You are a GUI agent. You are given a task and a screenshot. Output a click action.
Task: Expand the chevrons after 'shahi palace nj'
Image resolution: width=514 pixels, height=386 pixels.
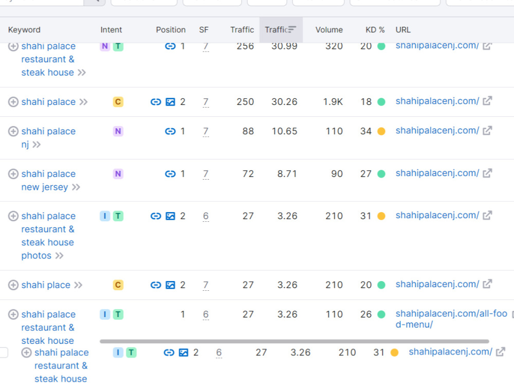[36, 145]
